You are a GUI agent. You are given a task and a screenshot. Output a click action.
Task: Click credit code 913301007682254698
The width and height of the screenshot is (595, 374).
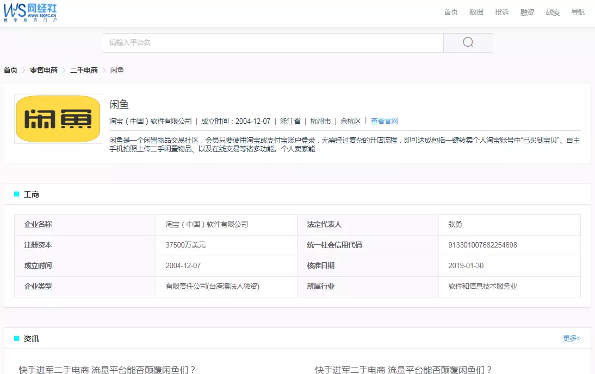coord(482,245)
